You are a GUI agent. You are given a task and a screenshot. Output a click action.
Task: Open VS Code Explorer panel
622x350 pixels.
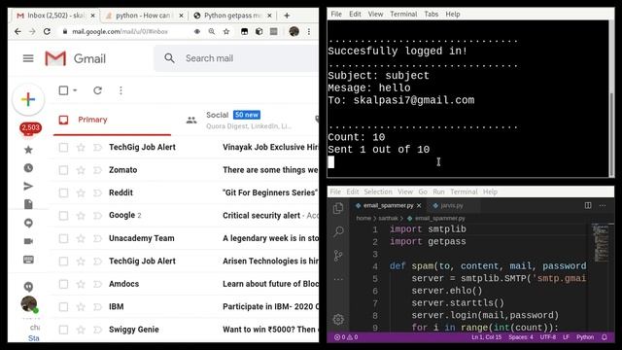[x=338, y=207]
